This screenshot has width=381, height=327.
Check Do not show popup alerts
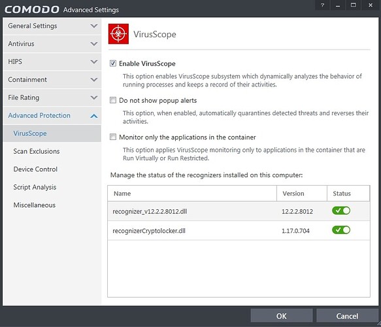(113, 100)
